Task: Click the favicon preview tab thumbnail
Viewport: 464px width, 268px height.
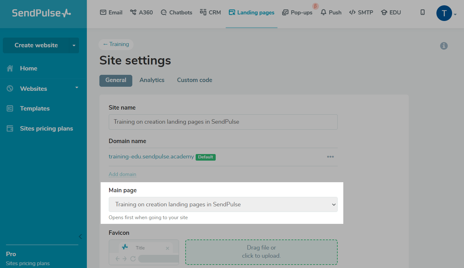Action: pos(144,252)
